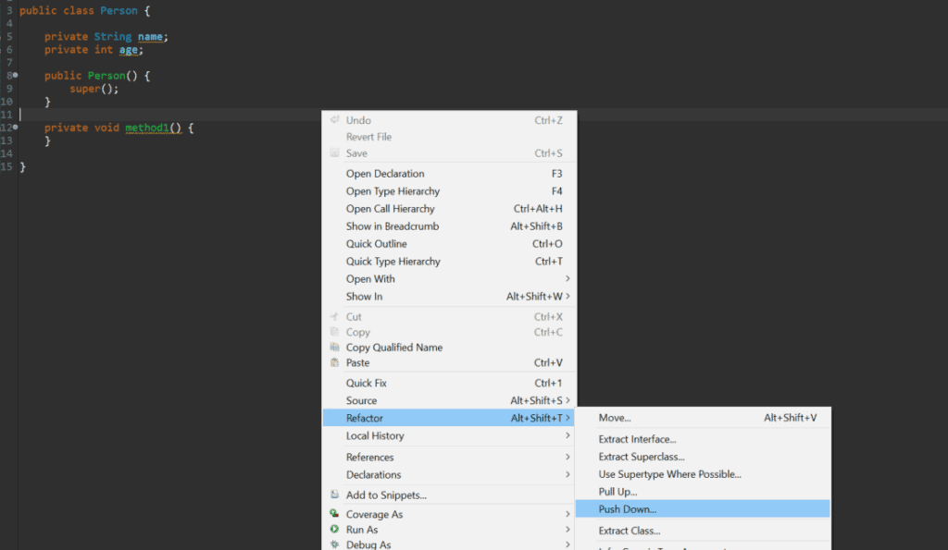This screenshot has width=948, height=550.
Task: Click line number 11 in the gutter
Action: [7, 115]
